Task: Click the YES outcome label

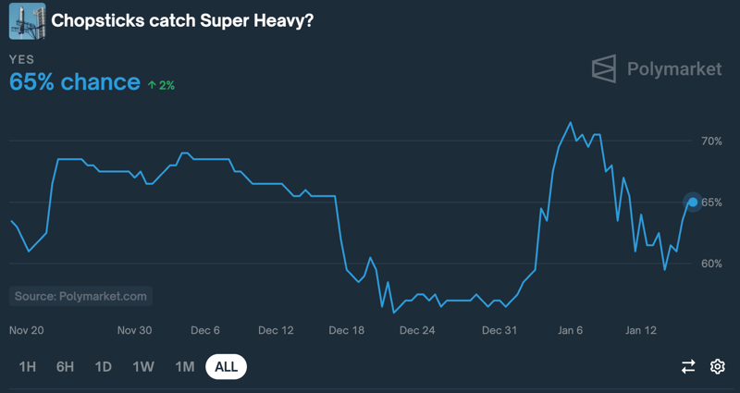Action: [21, 59]
